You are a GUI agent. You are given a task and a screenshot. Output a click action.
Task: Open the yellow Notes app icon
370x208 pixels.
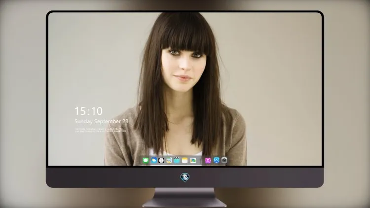coord(185,160)
